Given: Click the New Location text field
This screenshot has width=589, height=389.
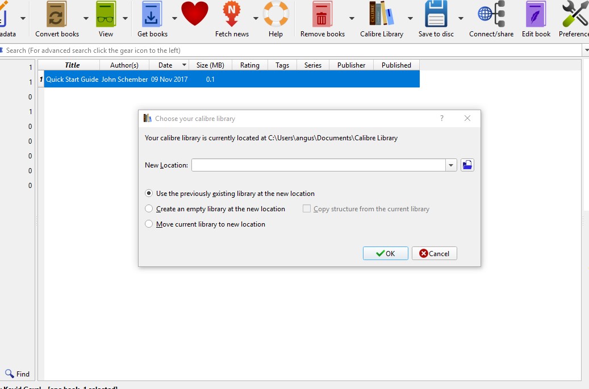Looking at the screenshot, I should (319, 165).
